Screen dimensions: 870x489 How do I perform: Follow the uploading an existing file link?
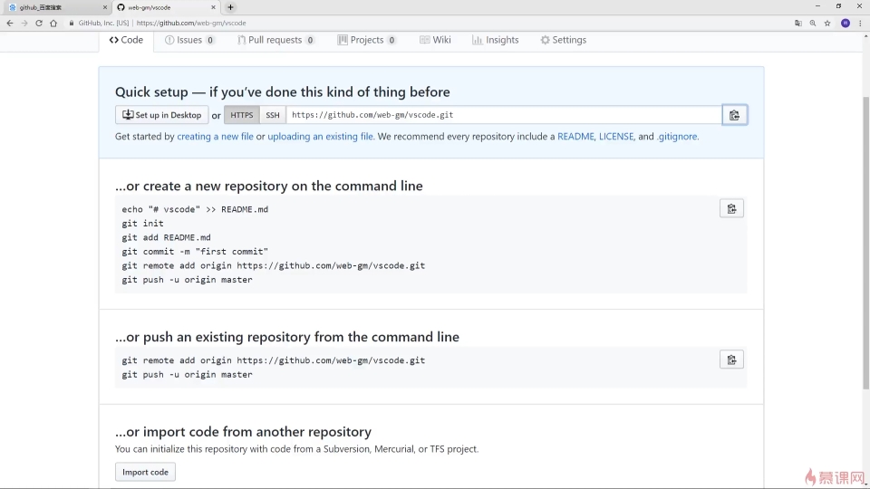(x=320, y=137)
